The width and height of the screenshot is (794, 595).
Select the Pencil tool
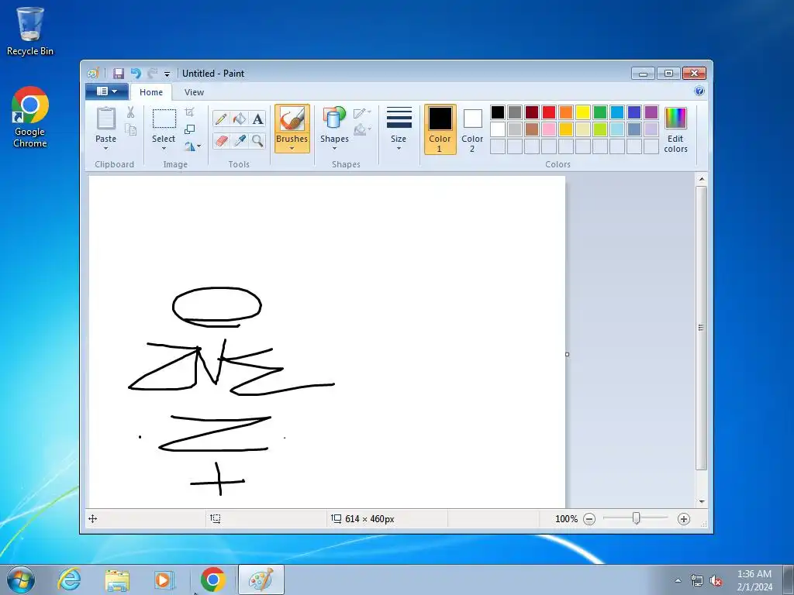coord(221,119)
